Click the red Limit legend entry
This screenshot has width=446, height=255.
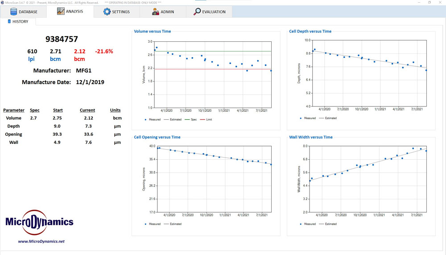pos(207,119)
